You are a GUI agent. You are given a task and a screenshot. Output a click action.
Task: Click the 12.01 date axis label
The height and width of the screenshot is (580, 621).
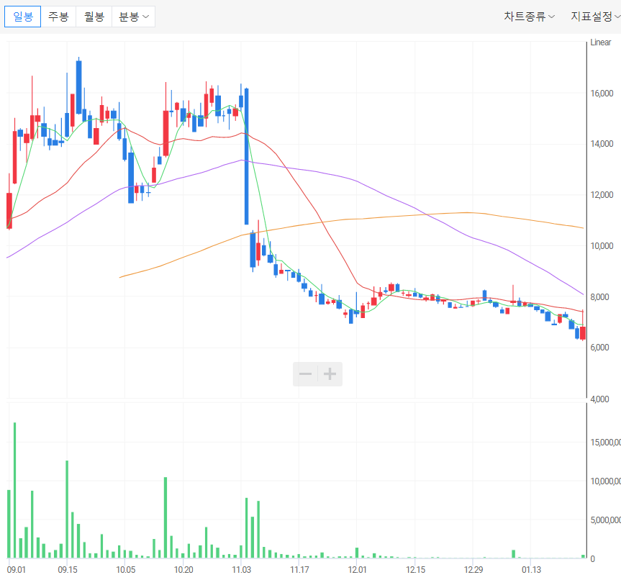357,570
